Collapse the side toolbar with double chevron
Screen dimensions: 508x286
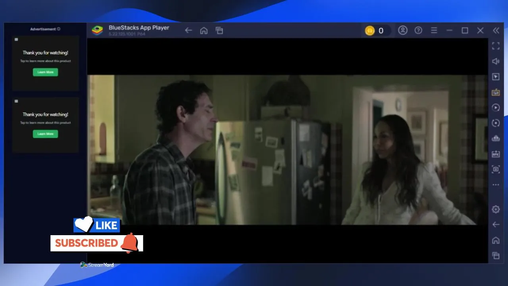[496, 30]
